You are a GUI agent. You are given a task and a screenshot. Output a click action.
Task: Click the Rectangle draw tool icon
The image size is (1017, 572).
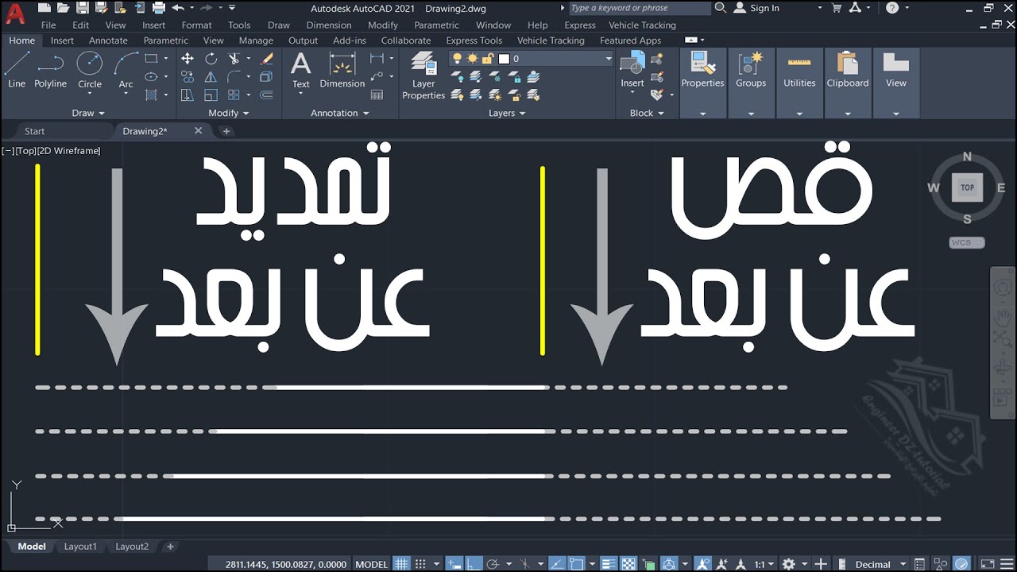point(151,58)
